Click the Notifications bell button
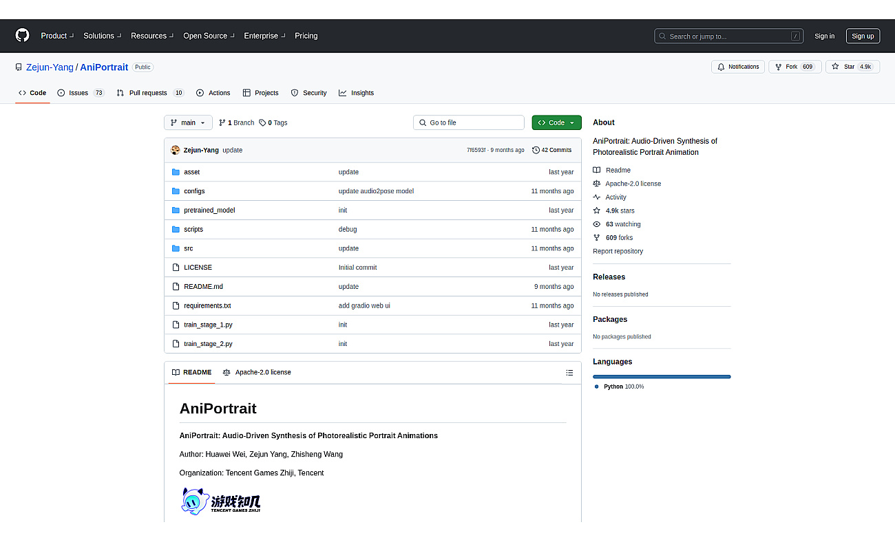This screenshot has width=895, height=542. click(738, 67)
